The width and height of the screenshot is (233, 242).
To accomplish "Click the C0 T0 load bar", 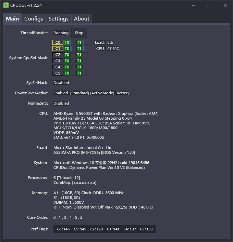I will (x=73, y=42).
